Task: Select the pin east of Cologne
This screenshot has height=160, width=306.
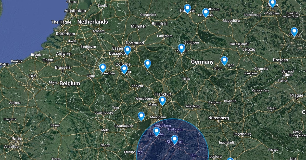Action: pyautogui.click(x=147, y=64)
